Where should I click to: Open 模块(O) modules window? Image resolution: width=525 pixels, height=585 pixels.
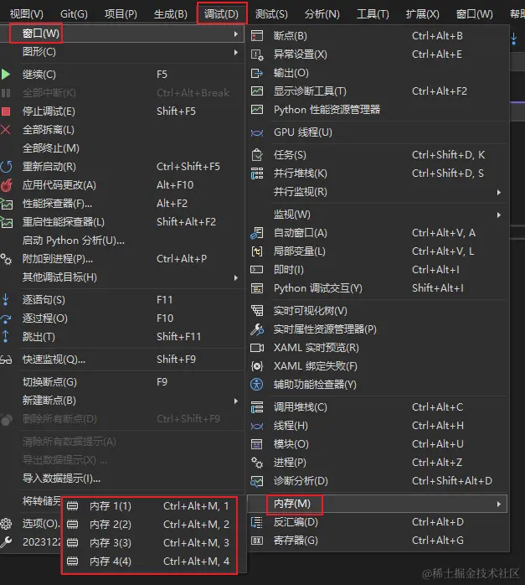[x=291, y=444]
